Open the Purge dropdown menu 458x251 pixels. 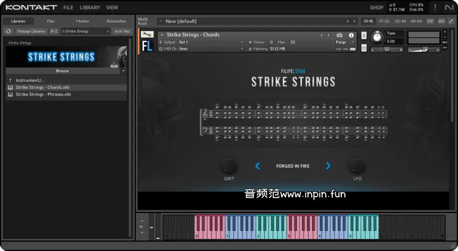(x=345, y=42)
